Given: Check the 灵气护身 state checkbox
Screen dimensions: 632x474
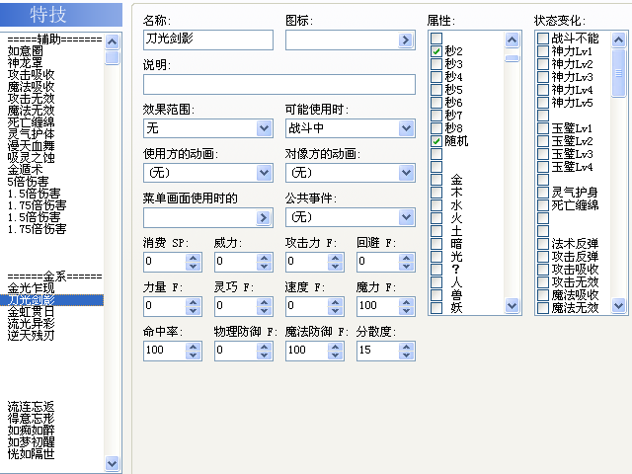Looking at the screenshot, I should click(x=543, y=193).
